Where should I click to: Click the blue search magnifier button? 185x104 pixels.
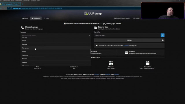pos(162,35)
